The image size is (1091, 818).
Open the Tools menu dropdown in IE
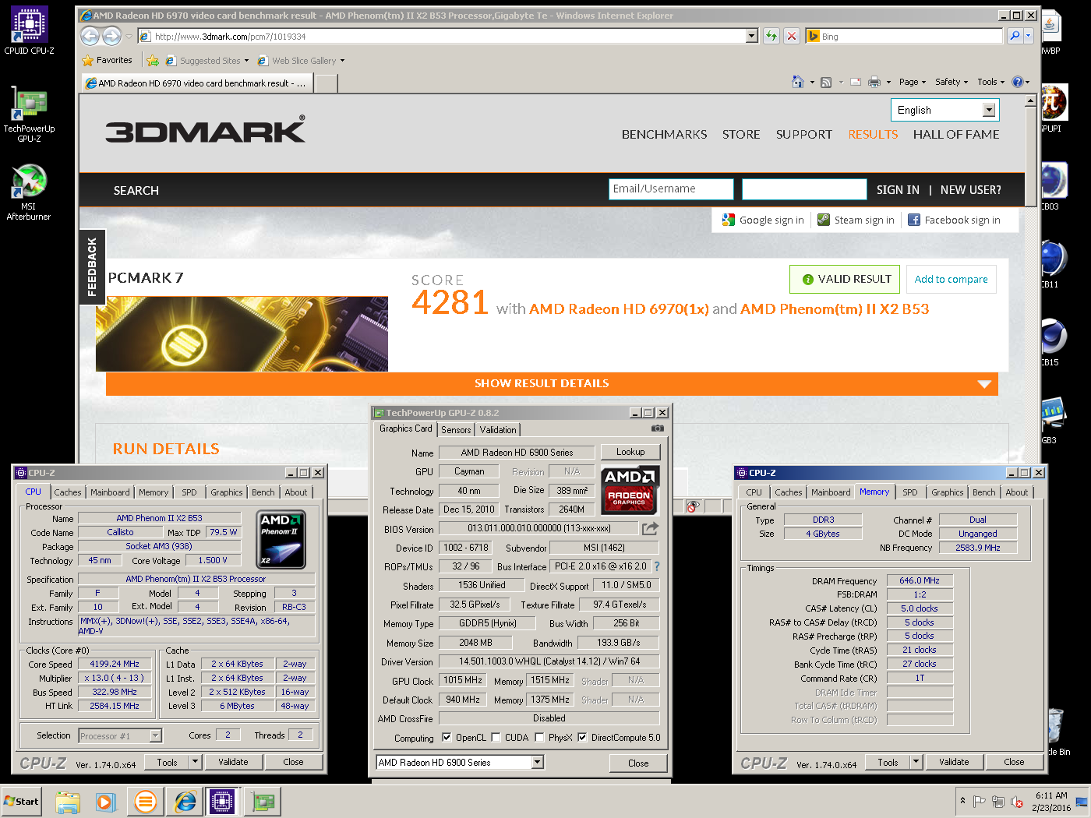(x=990, y=82)
